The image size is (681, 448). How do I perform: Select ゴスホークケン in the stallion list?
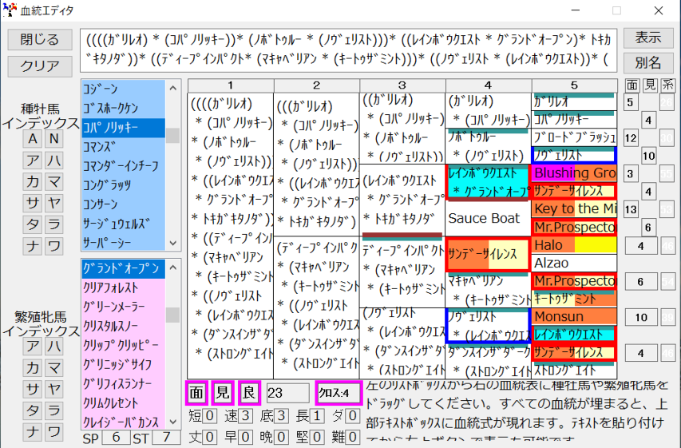coord(123,108)
